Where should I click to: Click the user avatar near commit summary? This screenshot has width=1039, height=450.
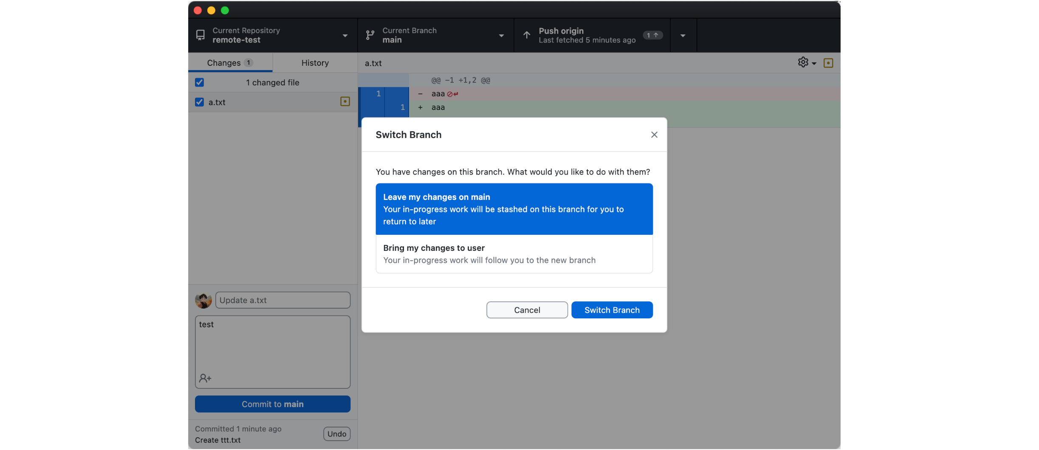pyautogui.click(x=203, y=300)
